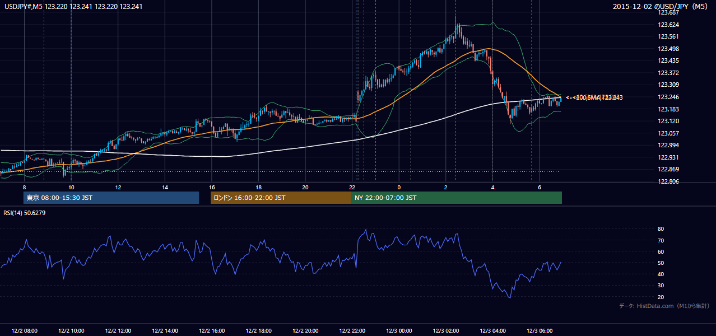
Task: Click the overlapping SMA price label by last candle
Action: [x=594, y=97]
